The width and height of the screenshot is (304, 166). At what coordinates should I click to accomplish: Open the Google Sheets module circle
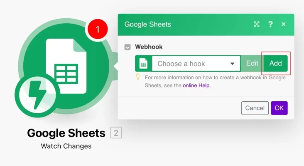tap(66, 66)
